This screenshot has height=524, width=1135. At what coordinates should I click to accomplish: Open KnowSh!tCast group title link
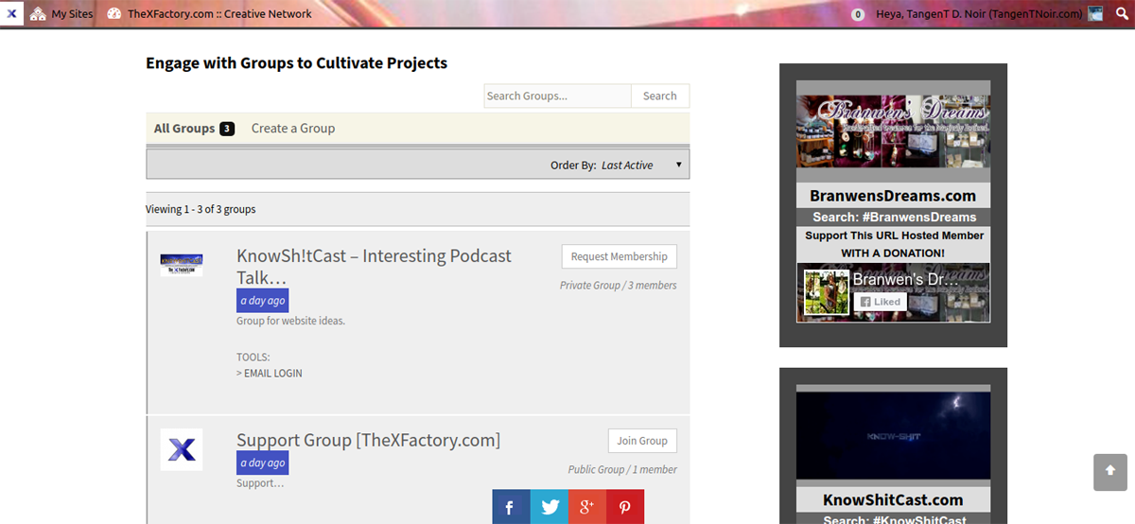click(x=374, y=266)
